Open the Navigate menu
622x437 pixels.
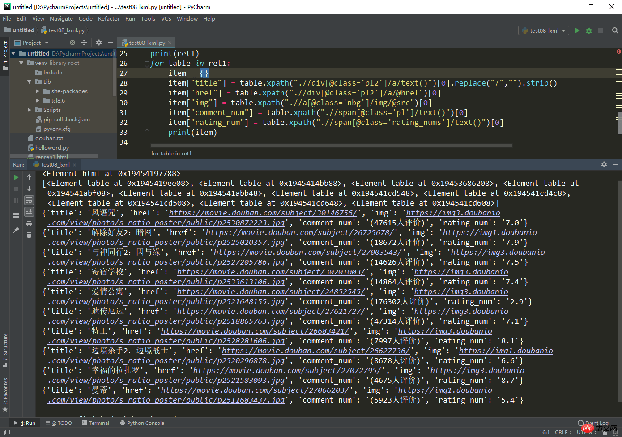pyautogui.click(x=61, y=18)
